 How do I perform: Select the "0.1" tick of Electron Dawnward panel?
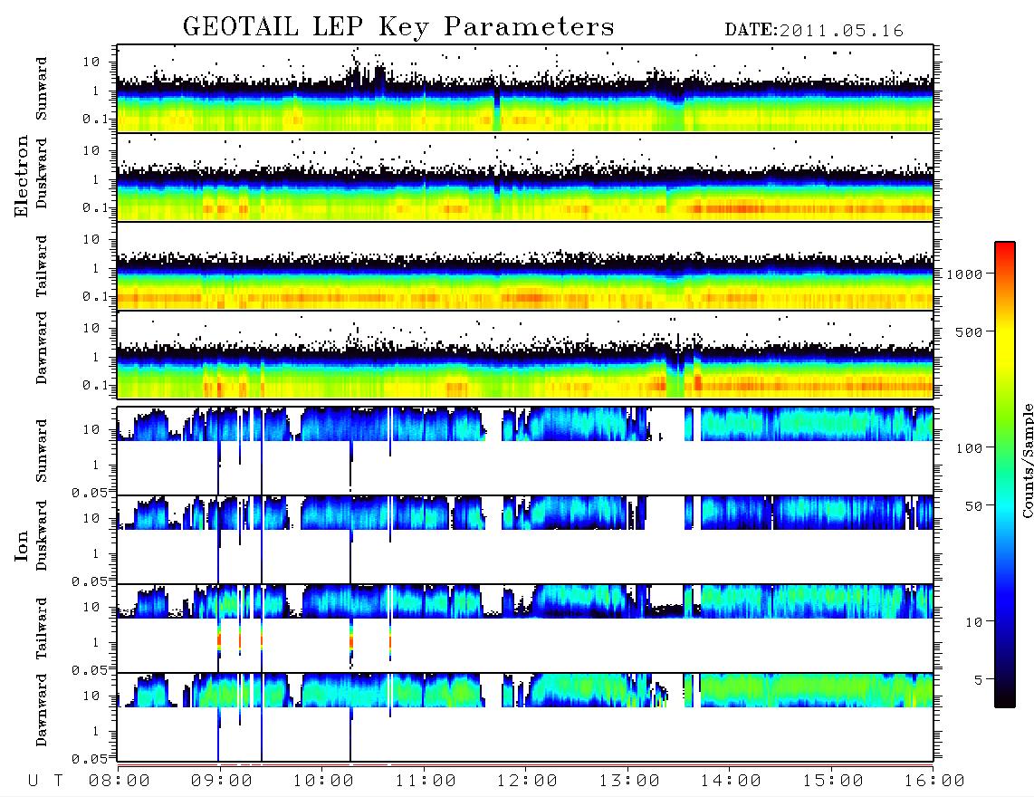(95, 385)
